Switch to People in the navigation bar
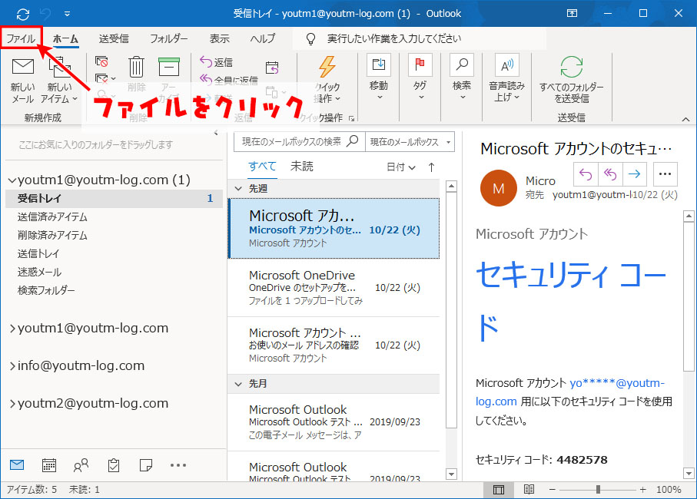Viewport: 697px width, 499px height. click(81, 465)
